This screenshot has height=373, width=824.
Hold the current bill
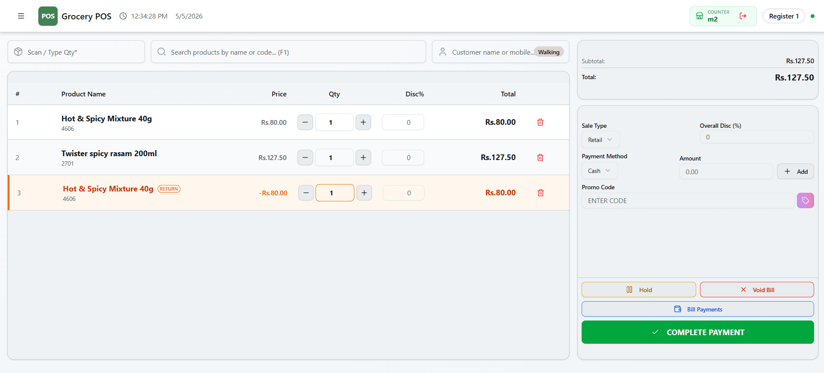pos(638,290)
